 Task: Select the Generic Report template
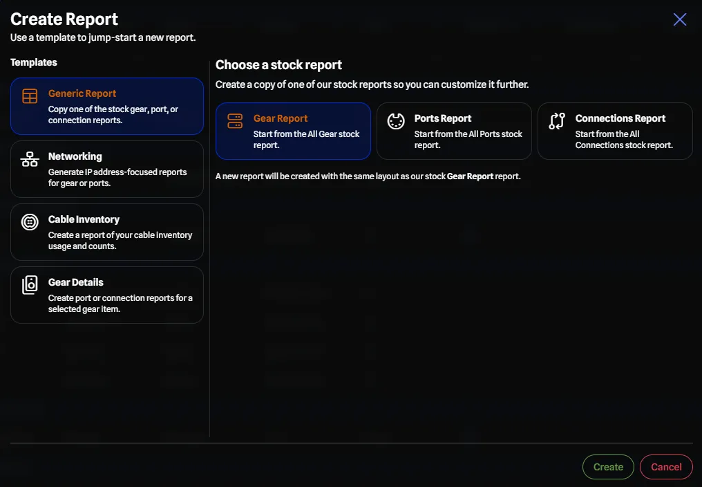(x=107, y=106)
